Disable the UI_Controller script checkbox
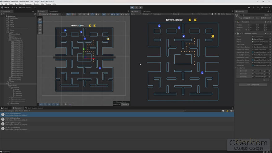The height and width of the screenshot is (153, 272). pyautogui.click(x=240, y=33)
